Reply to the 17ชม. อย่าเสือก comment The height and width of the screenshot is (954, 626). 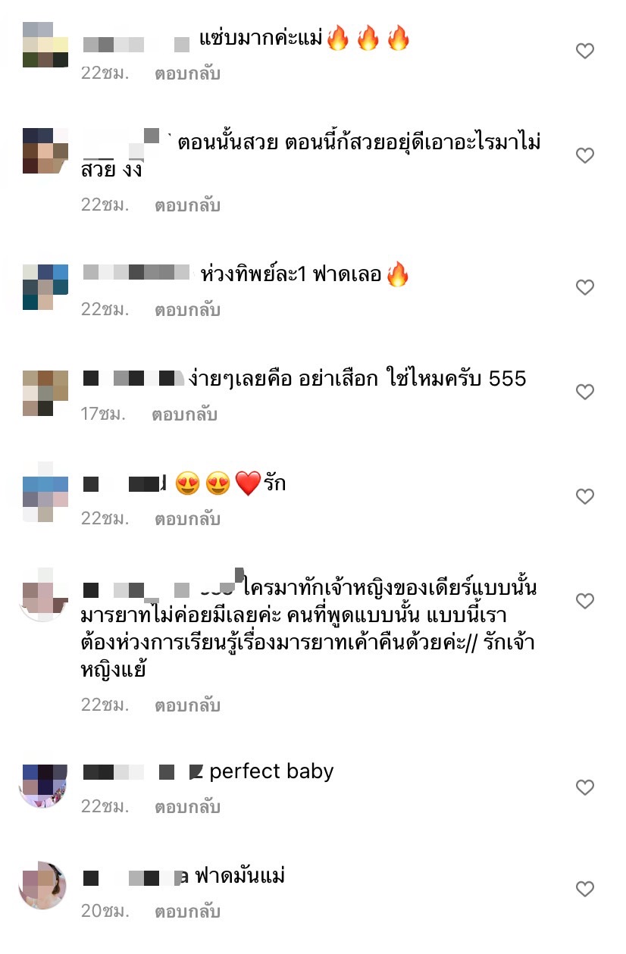pos(184,414)
